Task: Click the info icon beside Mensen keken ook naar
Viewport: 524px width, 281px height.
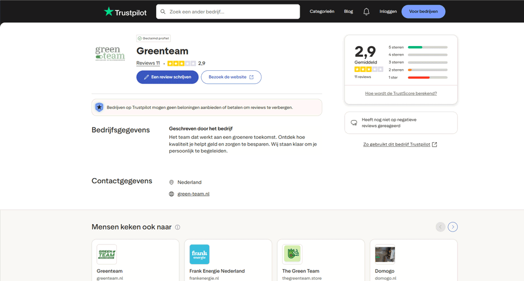Action: 178,227
